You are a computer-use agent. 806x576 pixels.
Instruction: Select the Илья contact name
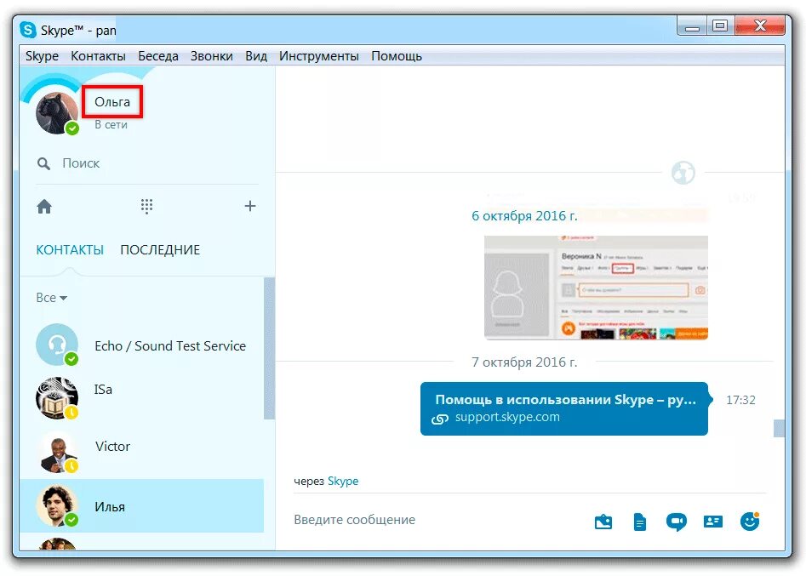[110, 507]
